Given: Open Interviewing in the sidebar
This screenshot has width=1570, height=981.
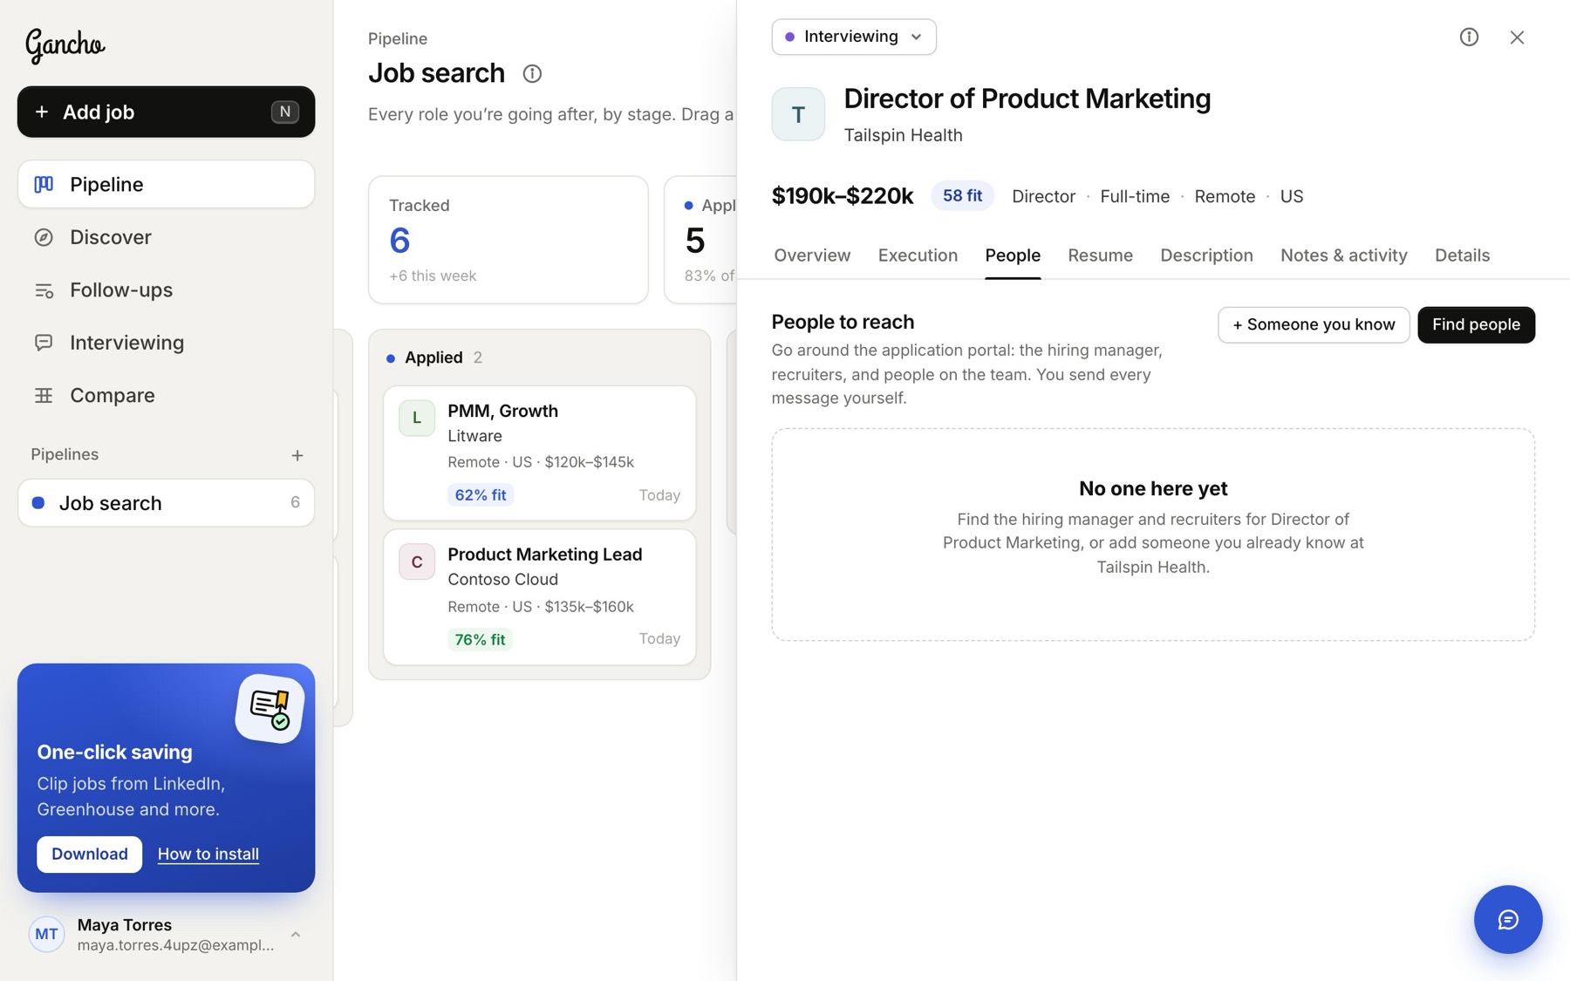Looking at the screenshot, I should pos(166,343).
